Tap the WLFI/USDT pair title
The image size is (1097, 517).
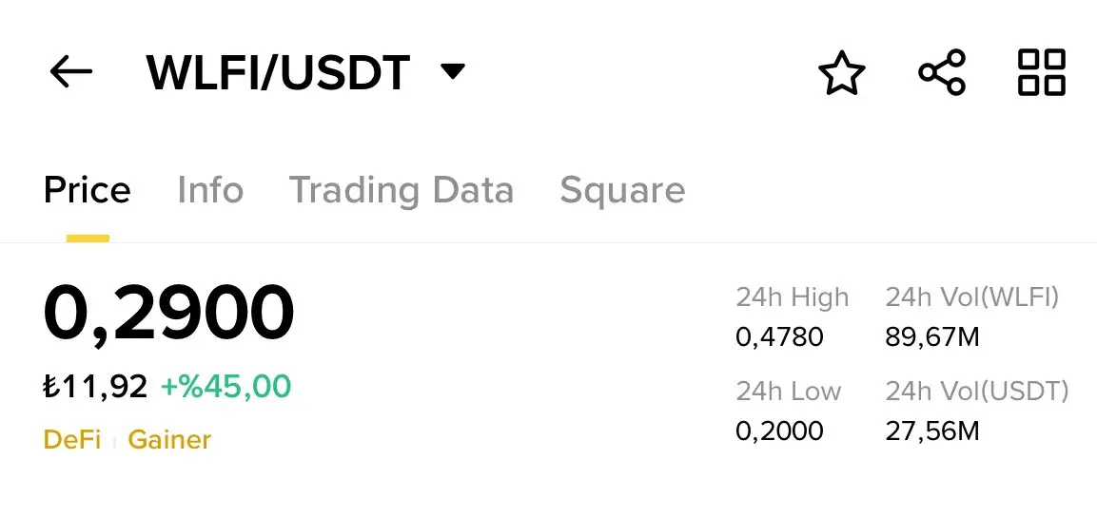click(x=278, y=72)
